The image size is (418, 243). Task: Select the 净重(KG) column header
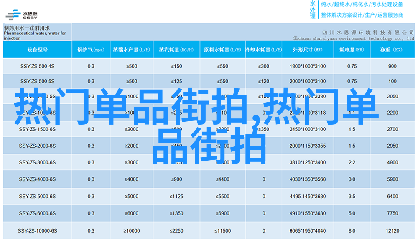(392, 50)
